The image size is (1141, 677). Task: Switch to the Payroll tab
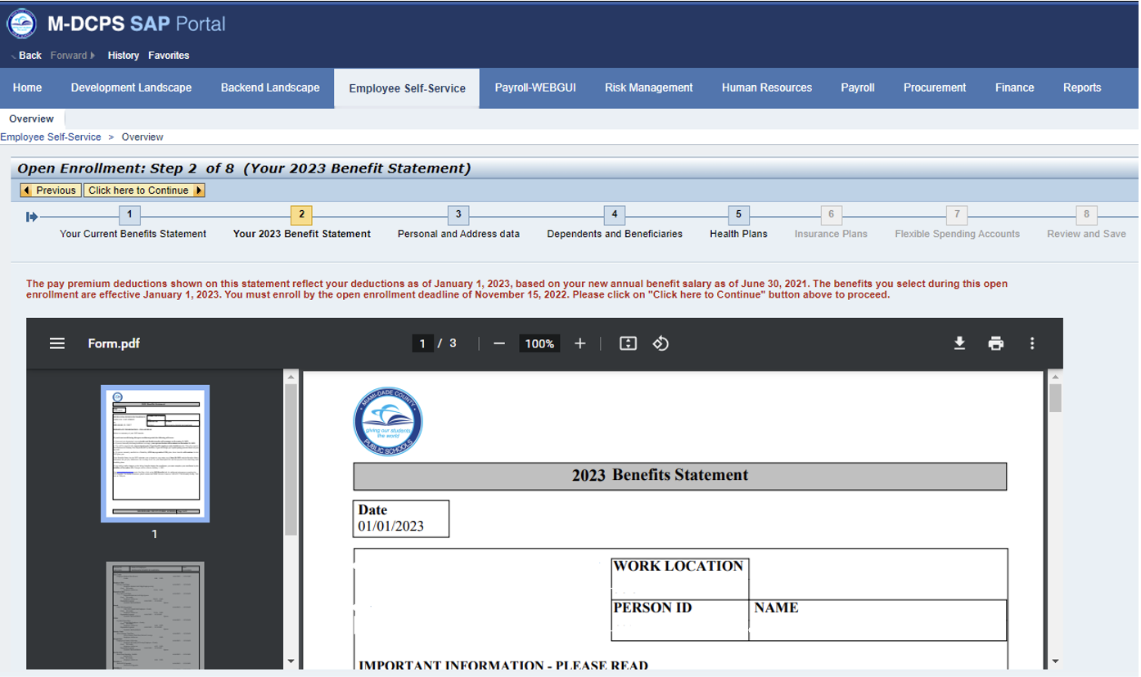coord(858,87)
